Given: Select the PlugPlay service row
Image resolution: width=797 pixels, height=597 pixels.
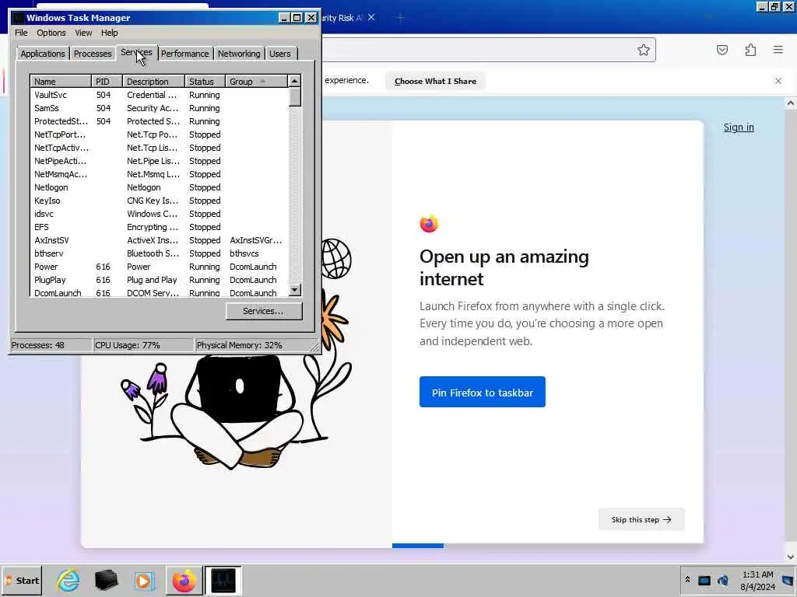Looking at the screenshot, I should click(159, 280).
